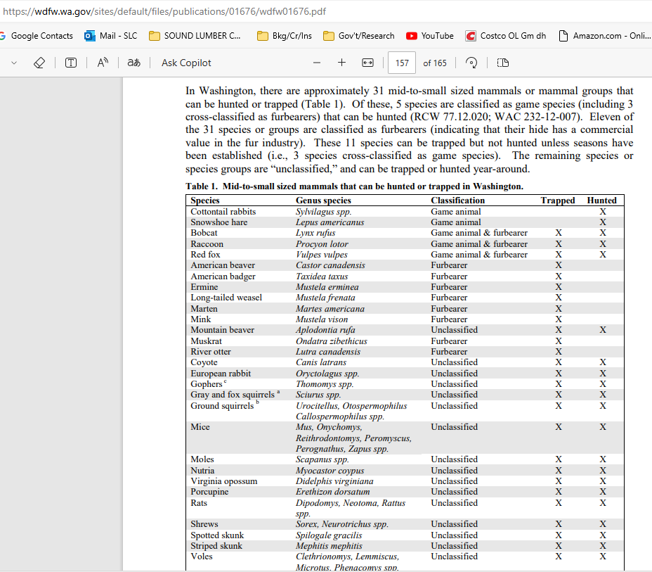Open the Gov't/Research bookmarks folder
The image size is (652, 572).
coord(359,36)
